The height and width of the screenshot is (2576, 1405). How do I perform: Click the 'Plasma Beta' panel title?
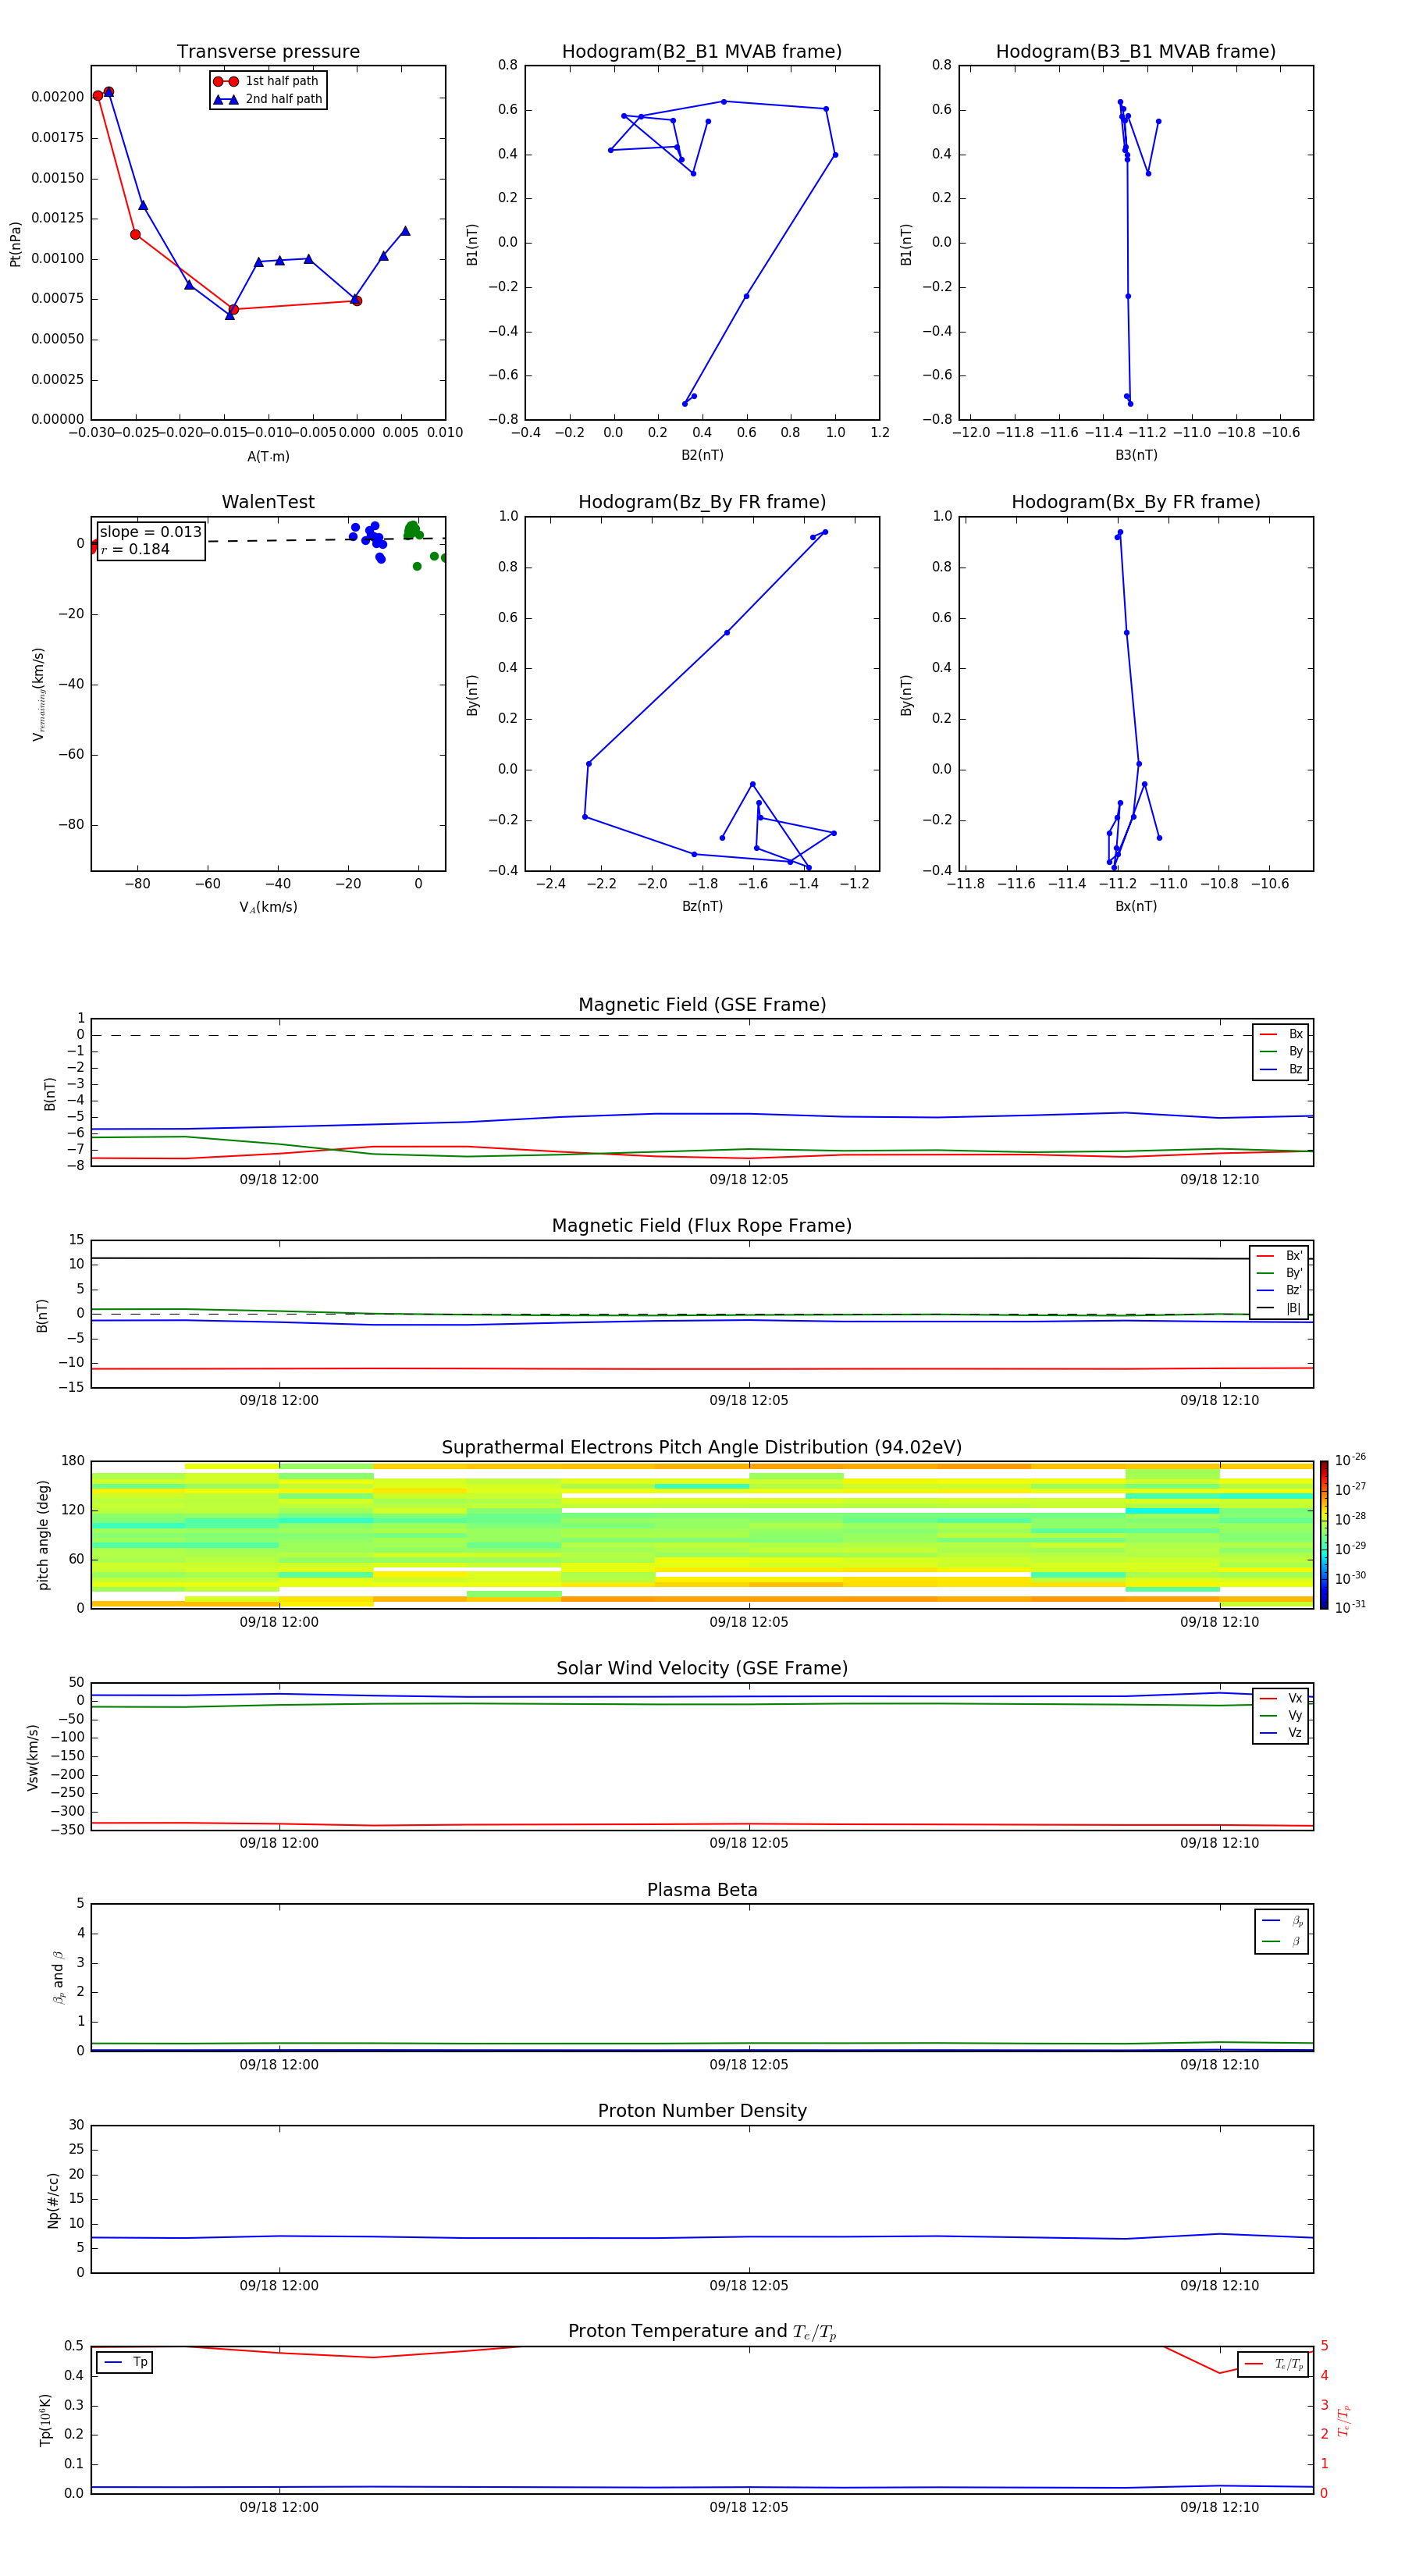702,1890
